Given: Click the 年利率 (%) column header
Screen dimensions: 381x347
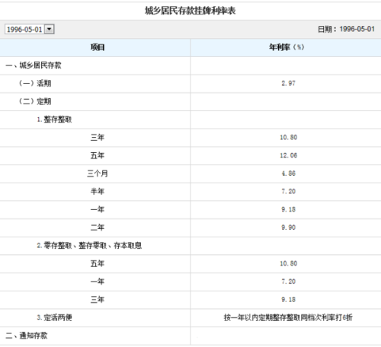Looking at the screenshot, I should coord(287,47).
